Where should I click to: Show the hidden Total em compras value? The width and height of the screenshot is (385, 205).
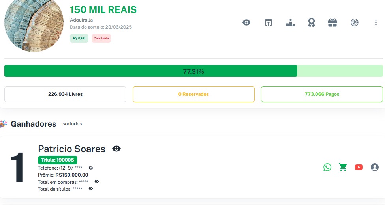tap(97, 182)
